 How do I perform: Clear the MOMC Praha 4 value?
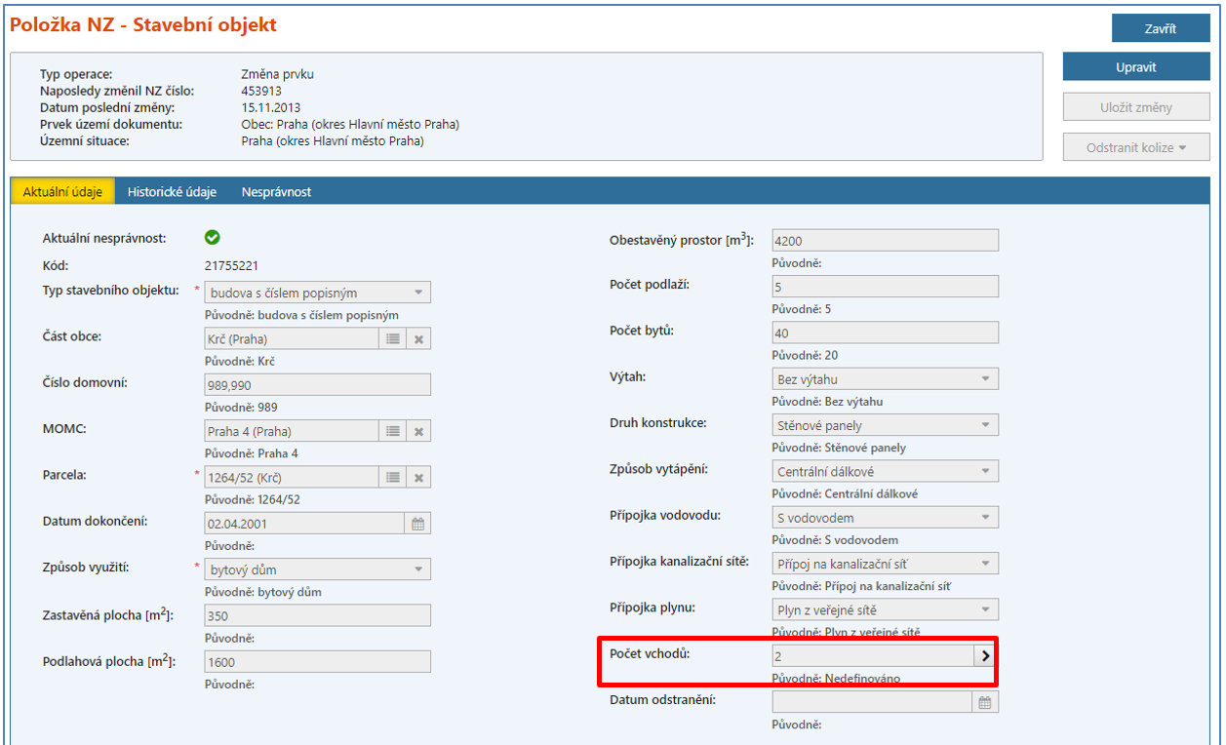point(418,431)
